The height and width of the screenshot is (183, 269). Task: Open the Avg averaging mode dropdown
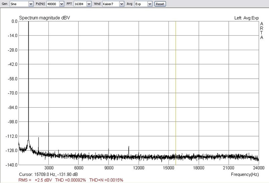click(x=144, y=4)
